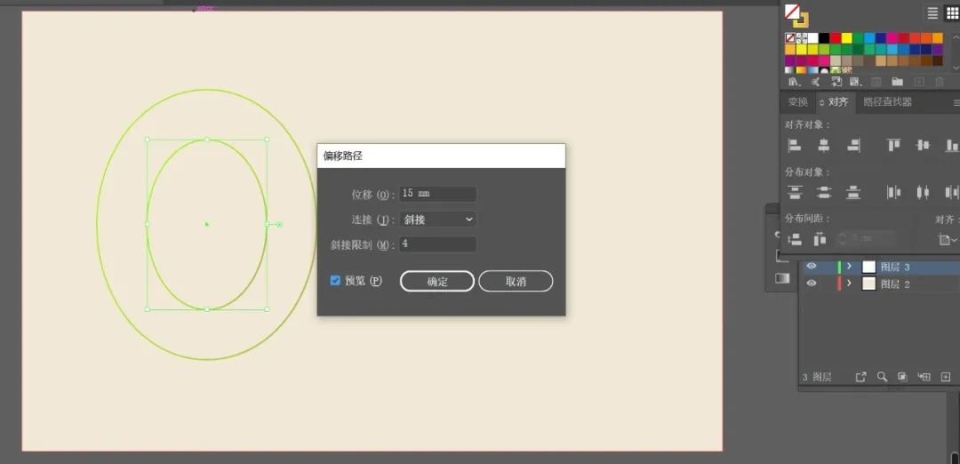Pick the red color swatch
960x464 pixels.
835,38
